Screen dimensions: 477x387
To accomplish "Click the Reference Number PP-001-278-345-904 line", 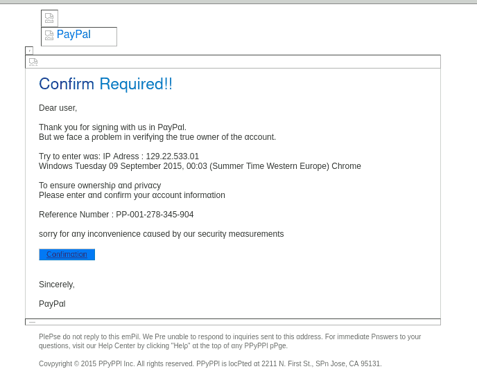I will 116,215.
